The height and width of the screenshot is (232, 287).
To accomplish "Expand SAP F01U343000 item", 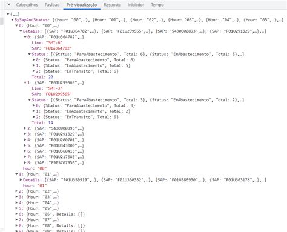I will (x=25, y=145).
